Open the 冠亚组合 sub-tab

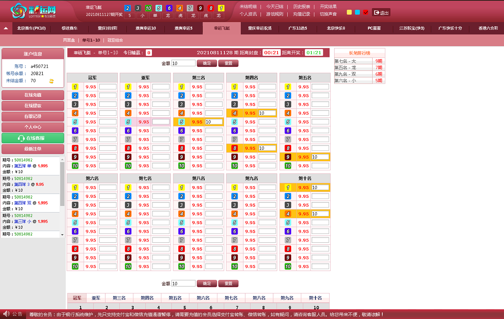click(x=115, y=40)
